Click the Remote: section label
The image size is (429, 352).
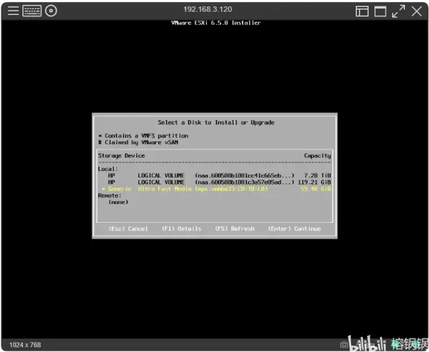(110, 195)
